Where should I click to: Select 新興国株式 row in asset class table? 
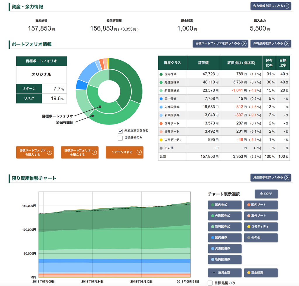tap(224, 90)
